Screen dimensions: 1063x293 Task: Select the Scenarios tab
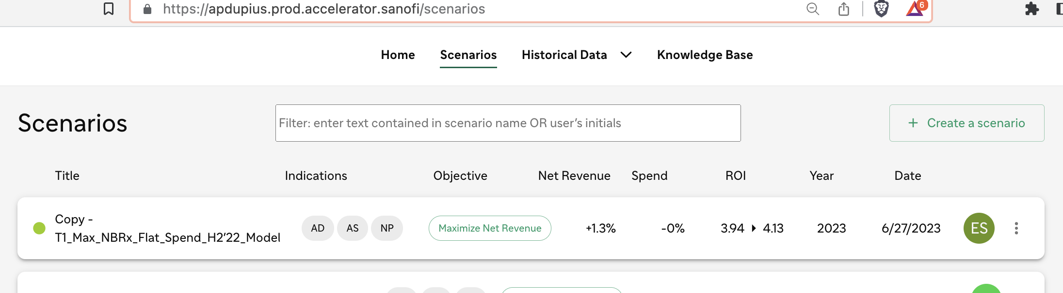(x=468, y=55)
